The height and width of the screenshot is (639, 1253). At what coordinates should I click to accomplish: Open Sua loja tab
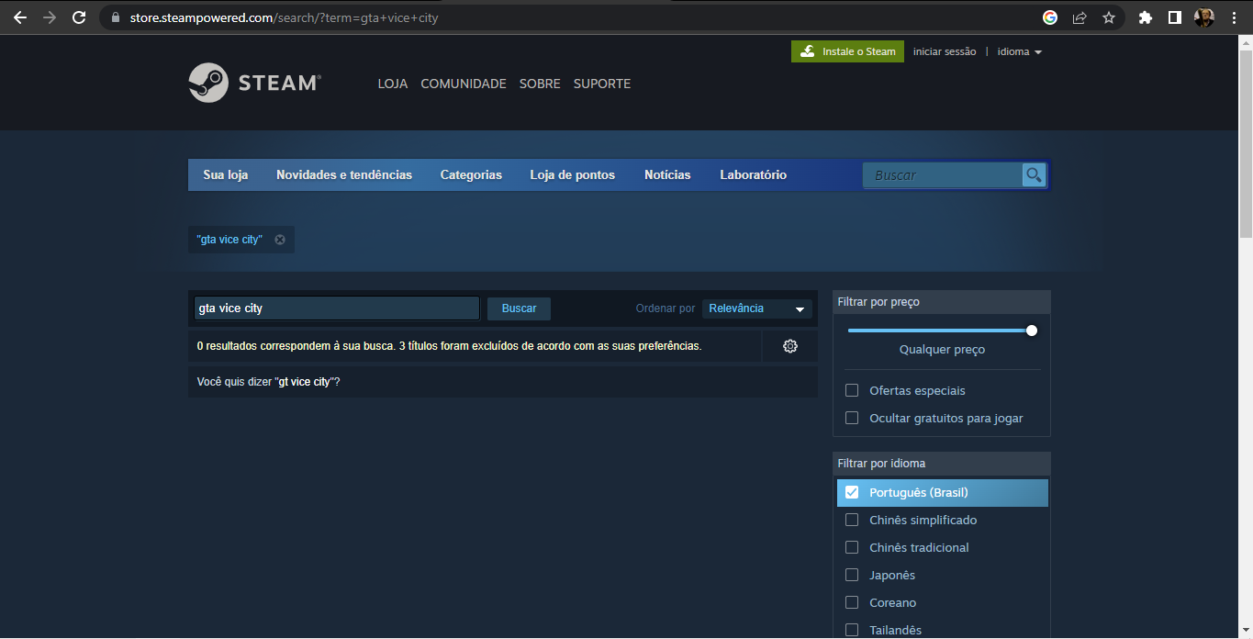tap(226, 174)
